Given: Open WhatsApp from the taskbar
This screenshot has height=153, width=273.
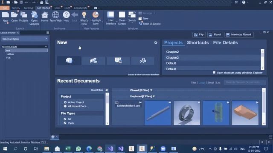Looking at the screenshot, I should coord(78,149).
